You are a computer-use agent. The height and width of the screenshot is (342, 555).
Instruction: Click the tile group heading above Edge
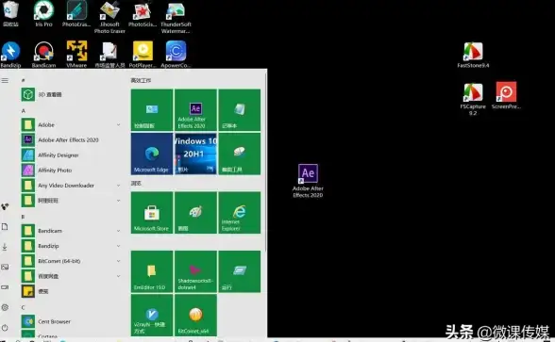pyautogui.click(x=141, y=81)
